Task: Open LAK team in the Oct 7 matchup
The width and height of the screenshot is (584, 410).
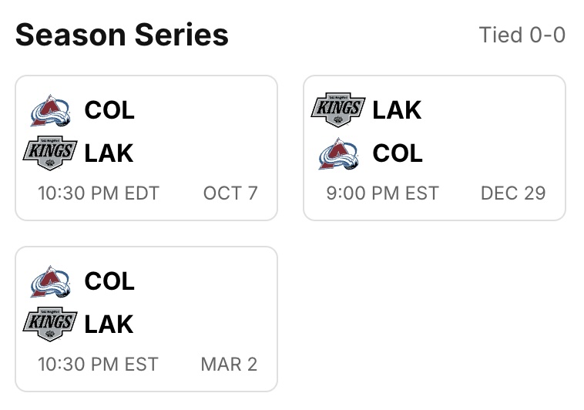Action: point(109,153)
